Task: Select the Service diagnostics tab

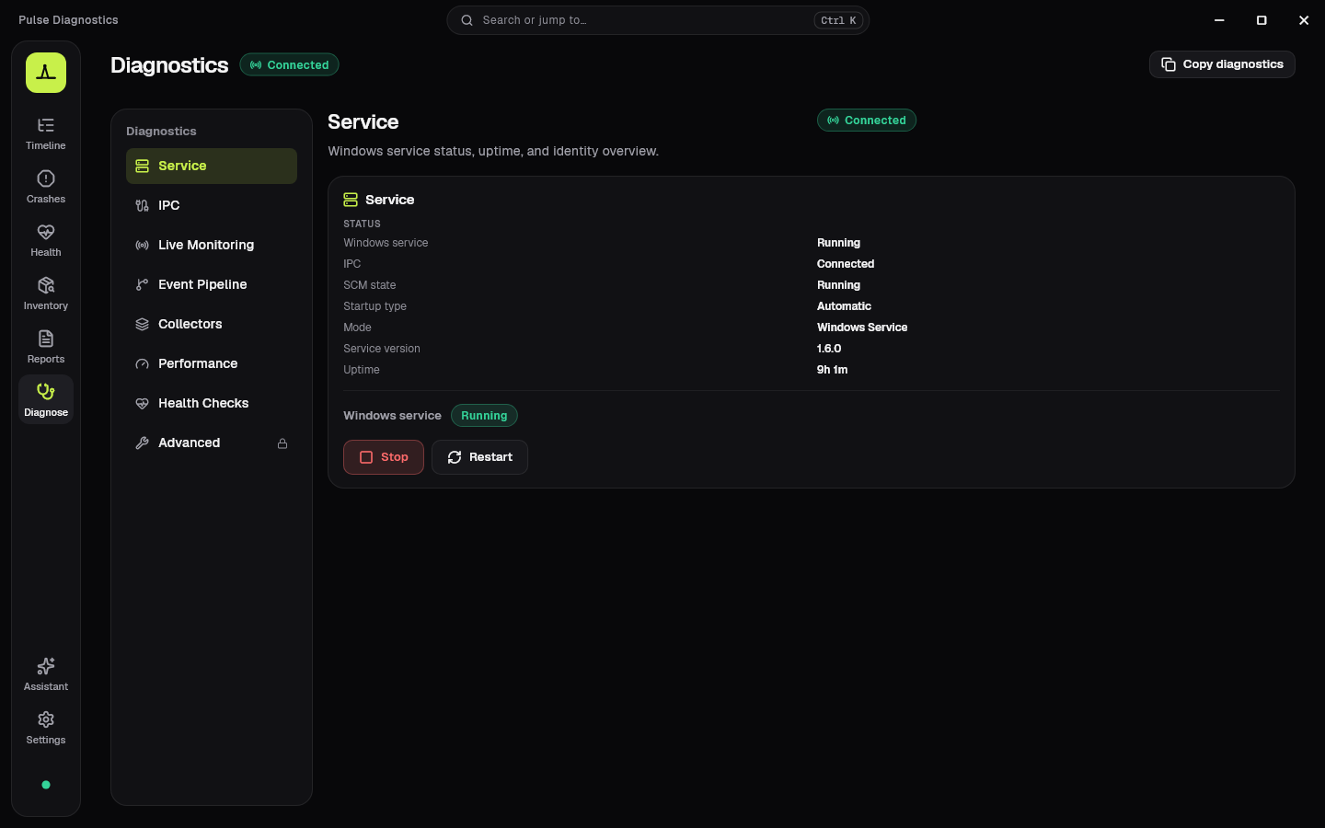Action: pos(212,166)
